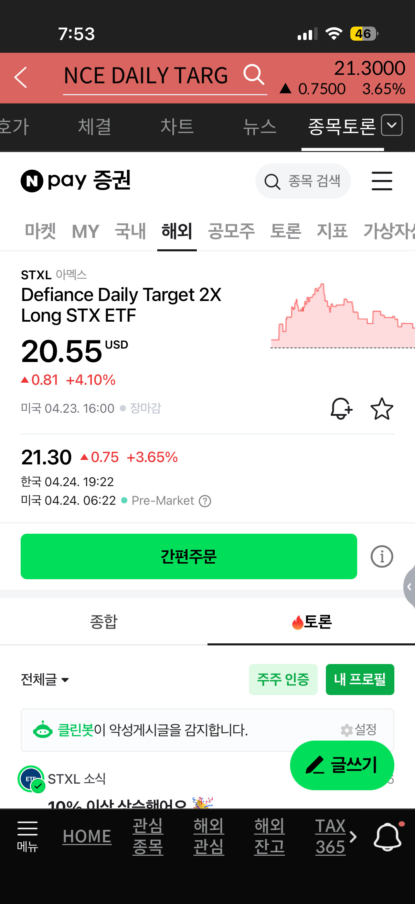
Task: Open 클린봇 설정 gear
Action: pos(359,730)
